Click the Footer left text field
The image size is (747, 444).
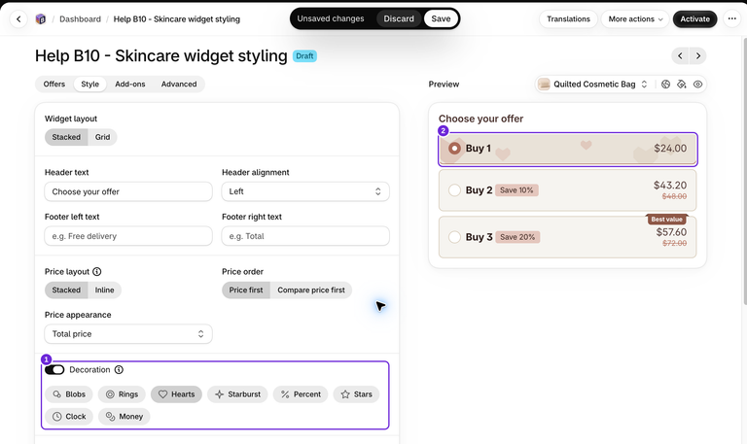pyautogui.click(x=128, y=236)
